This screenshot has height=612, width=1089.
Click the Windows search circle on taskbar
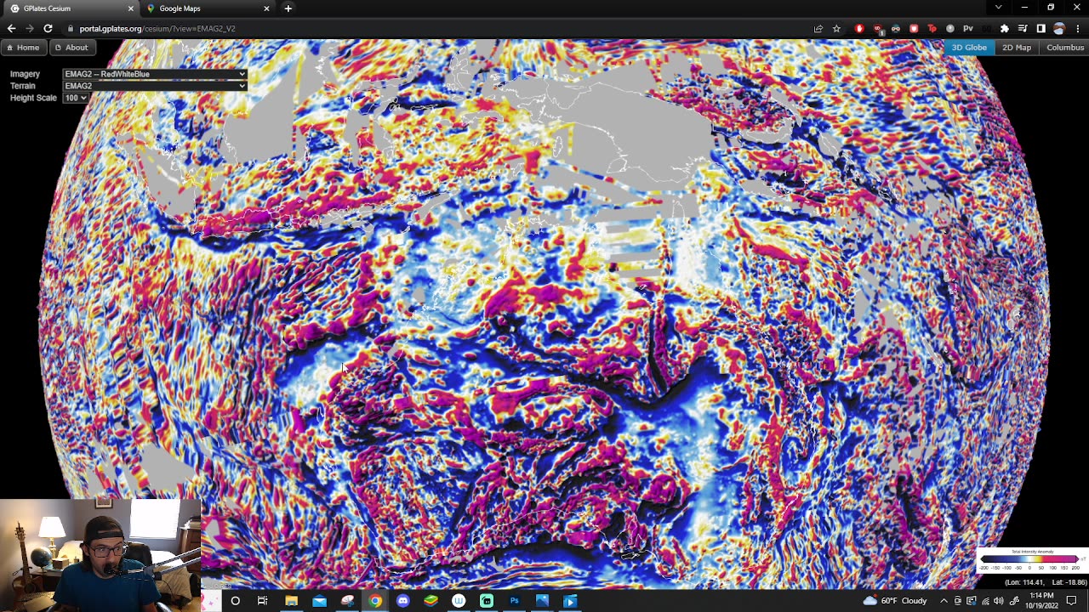235,601
